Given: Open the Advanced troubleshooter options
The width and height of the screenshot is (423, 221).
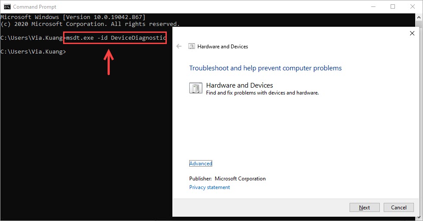Looking at the screenshot, I should coord(200,164).
